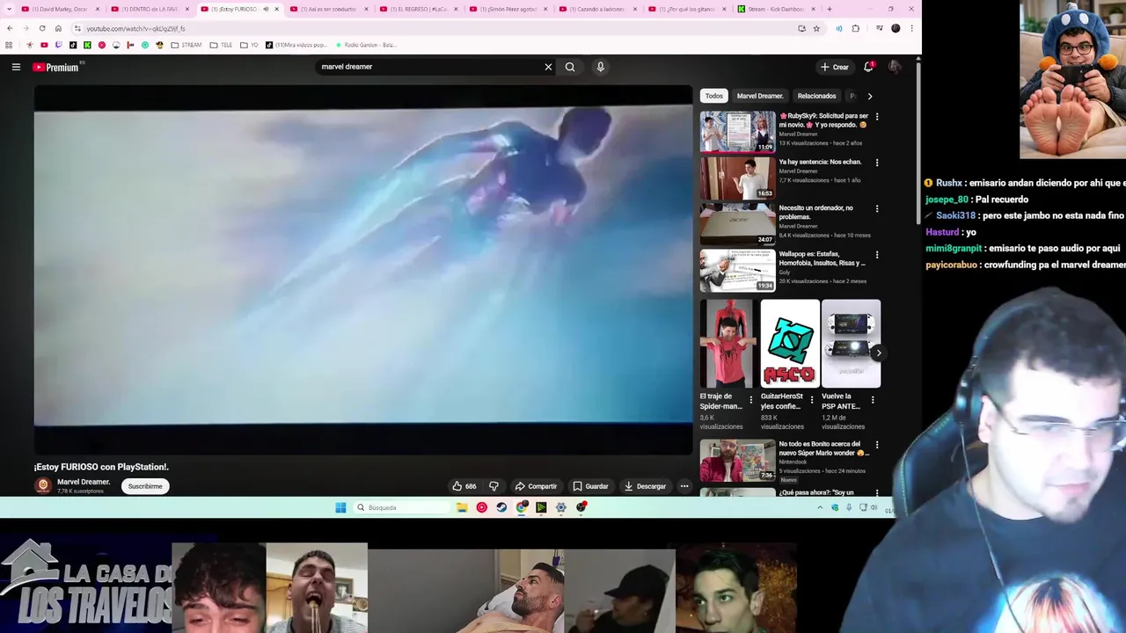Open the YouTube hamburger guide menu

[16, 67]
